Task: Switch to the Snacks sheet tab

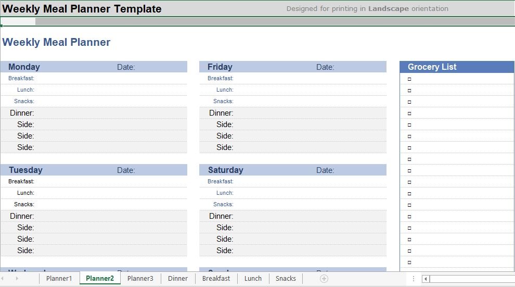Action: pyautogui.click(x=286, y=279)
